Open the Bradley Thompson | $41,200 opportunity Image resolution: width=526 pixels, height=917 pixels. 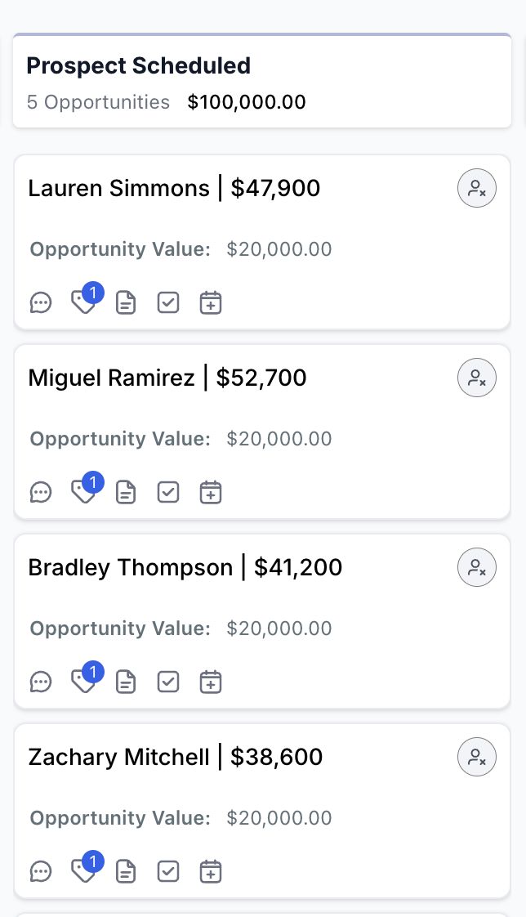click(185, 567)
